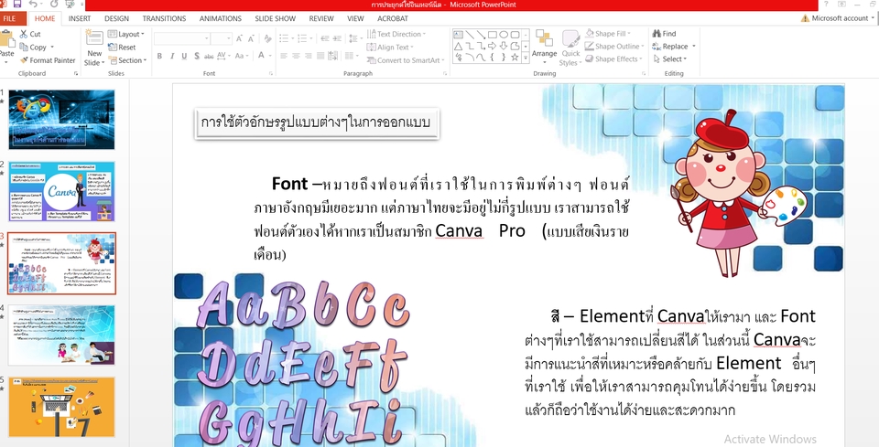Open the Microsoft account menu
The width and height of the screenshot is (879, 447).
pyautogui.click(x=837, y=18)
